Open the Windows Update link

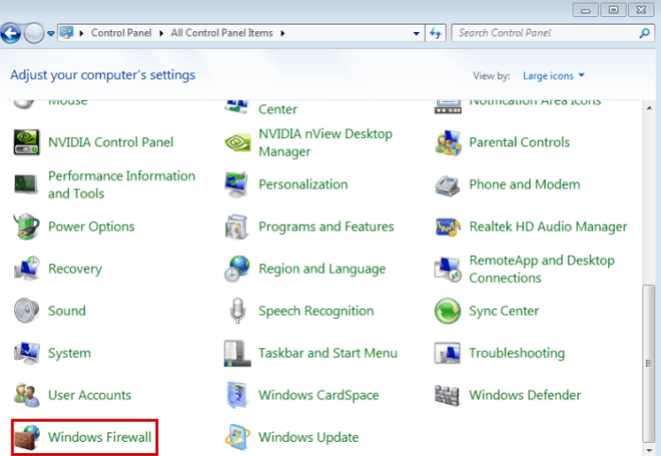309,437
